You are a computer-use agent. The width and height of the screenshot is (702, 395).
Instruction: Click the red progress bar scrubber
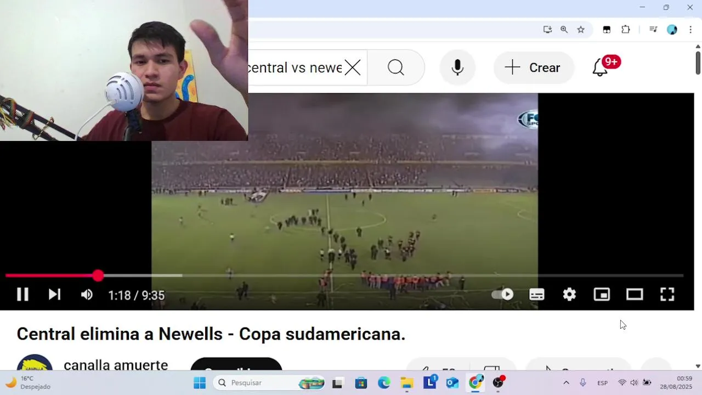click(x=98, y=275)
